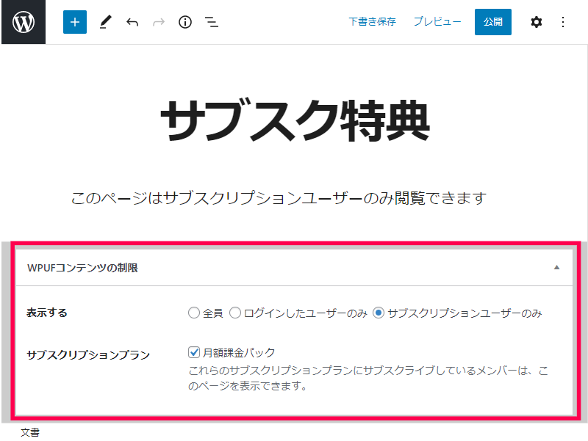Click the WPUFコンテンツの制限 panel heading
The width and height of the screenshot is (588, 441).
pyautogui.click(x=82, y=268)
